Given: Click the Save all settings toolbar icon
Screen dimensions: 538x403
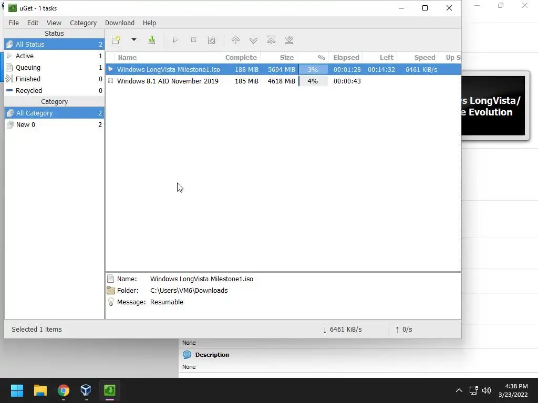Looking at the screenshot, I should click(152, 40).
